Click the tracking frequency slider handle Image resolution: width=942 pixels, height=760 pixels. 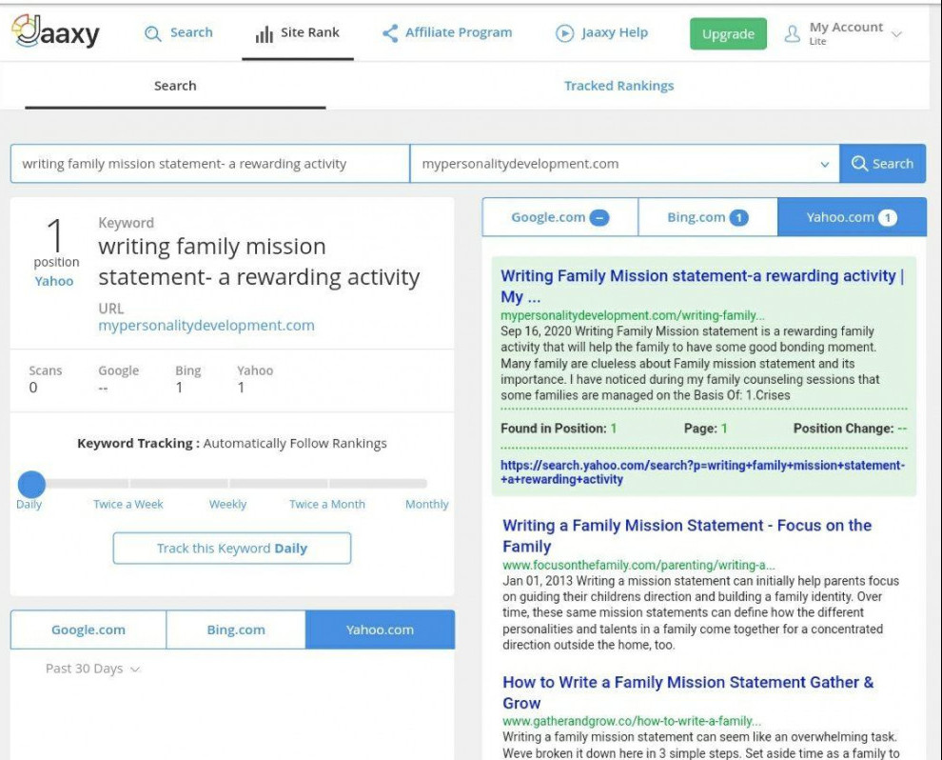click(x=31, y=484)
